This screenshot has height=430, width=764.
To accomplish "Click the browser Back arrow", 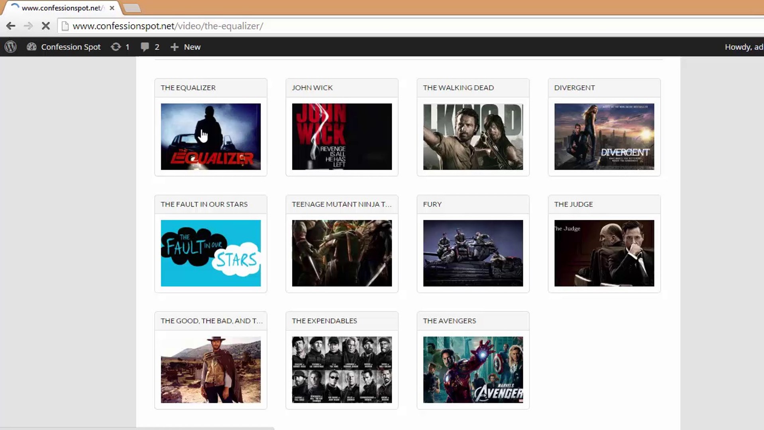I will [11, 26].
